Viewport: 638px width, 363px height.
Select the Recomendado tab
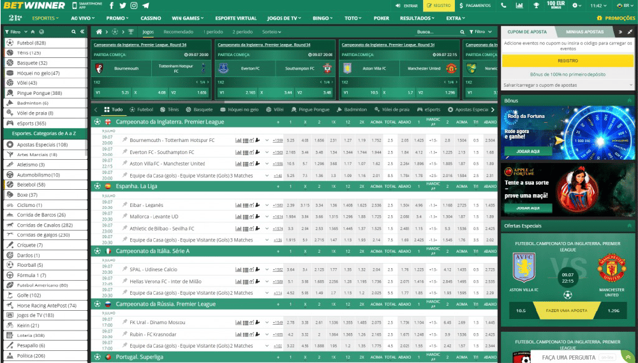(x=178, y=32)
